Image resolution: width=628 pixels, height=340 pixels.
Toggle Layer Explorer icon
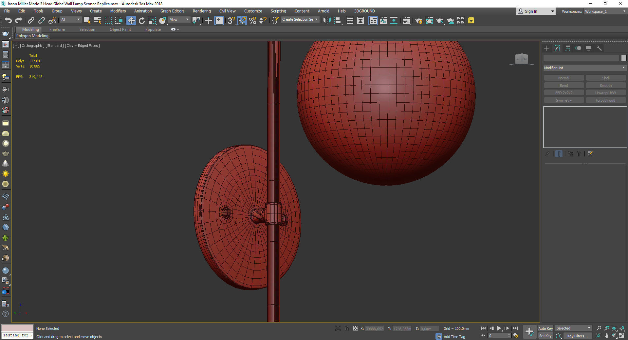click(x=360, y=21)
